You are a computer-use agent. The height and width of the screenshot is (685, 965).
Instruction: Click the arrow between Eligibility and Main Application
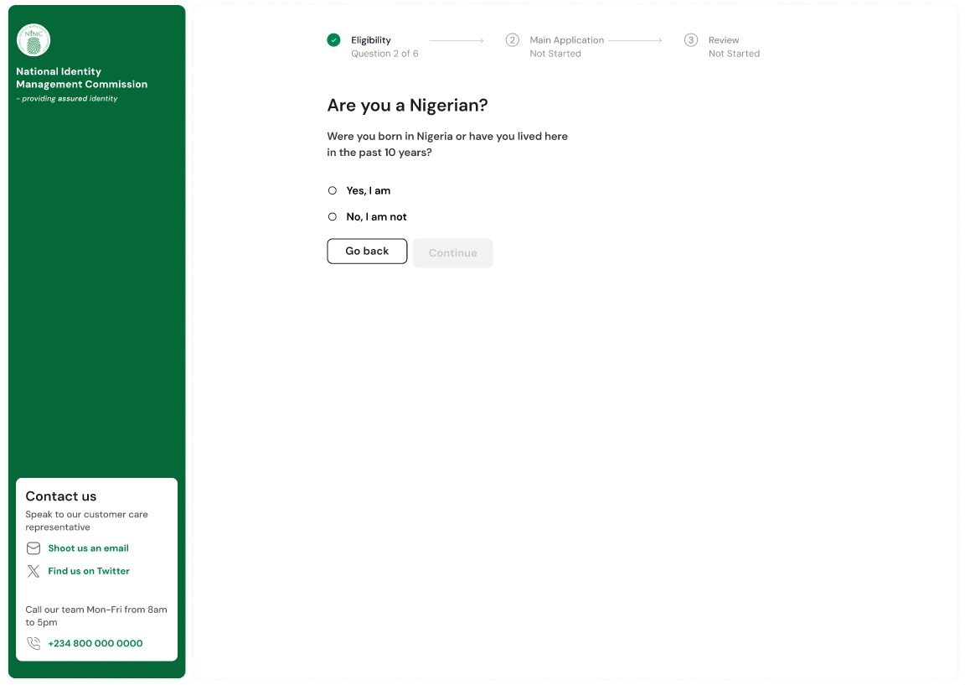click(457, 40)
